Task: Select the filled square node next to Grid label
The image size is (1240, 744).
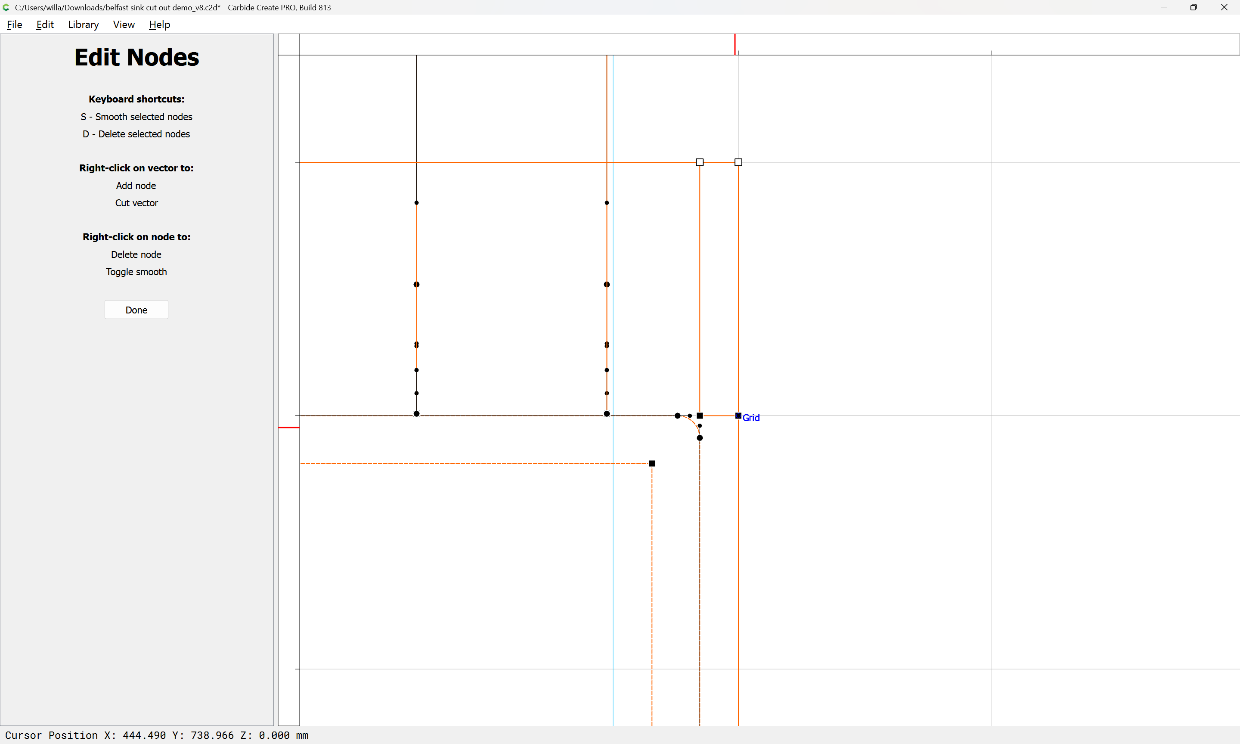Action: pyautogui.click(x=738, y=415)
